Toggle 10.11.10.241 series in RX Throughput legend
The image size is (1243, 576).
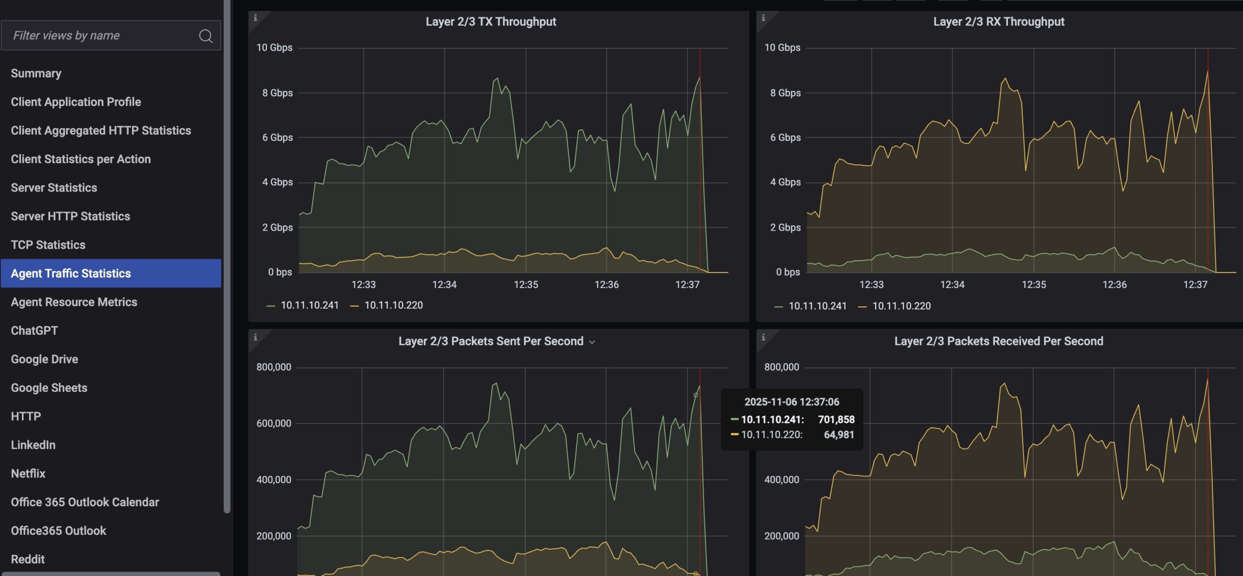817,306
